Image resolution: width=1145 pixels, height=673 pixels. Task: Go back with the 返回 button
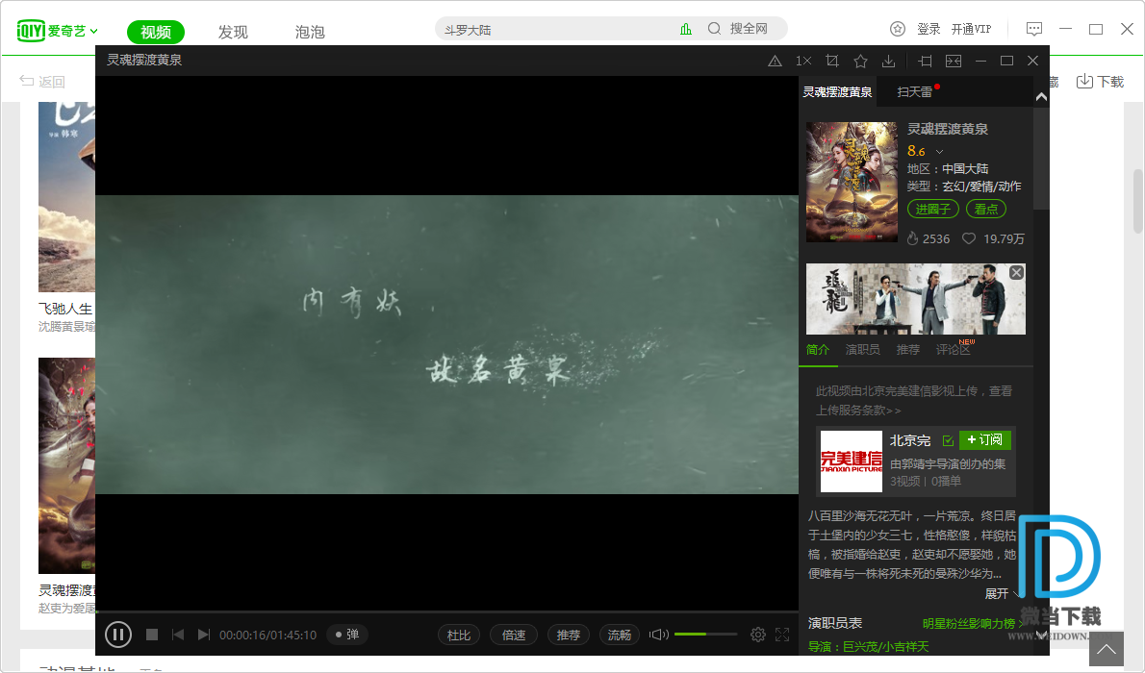pyautogui.click(x=42, y=81)
